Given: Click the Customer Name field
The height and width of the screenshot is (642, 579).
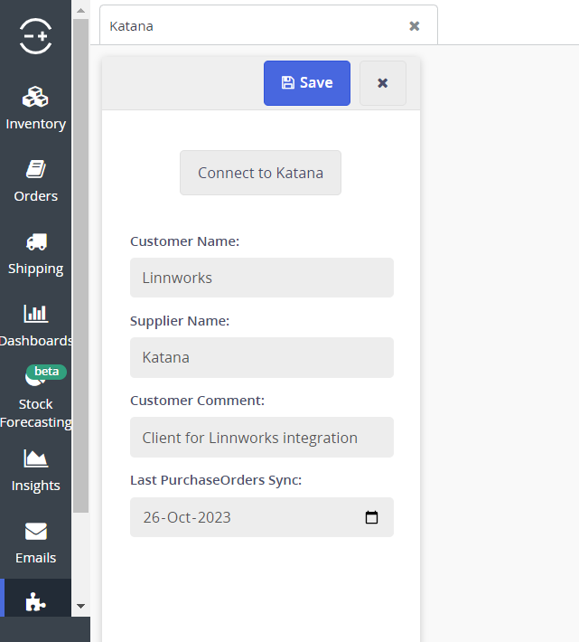Looking at the screenshot, I should click(261, 278).
